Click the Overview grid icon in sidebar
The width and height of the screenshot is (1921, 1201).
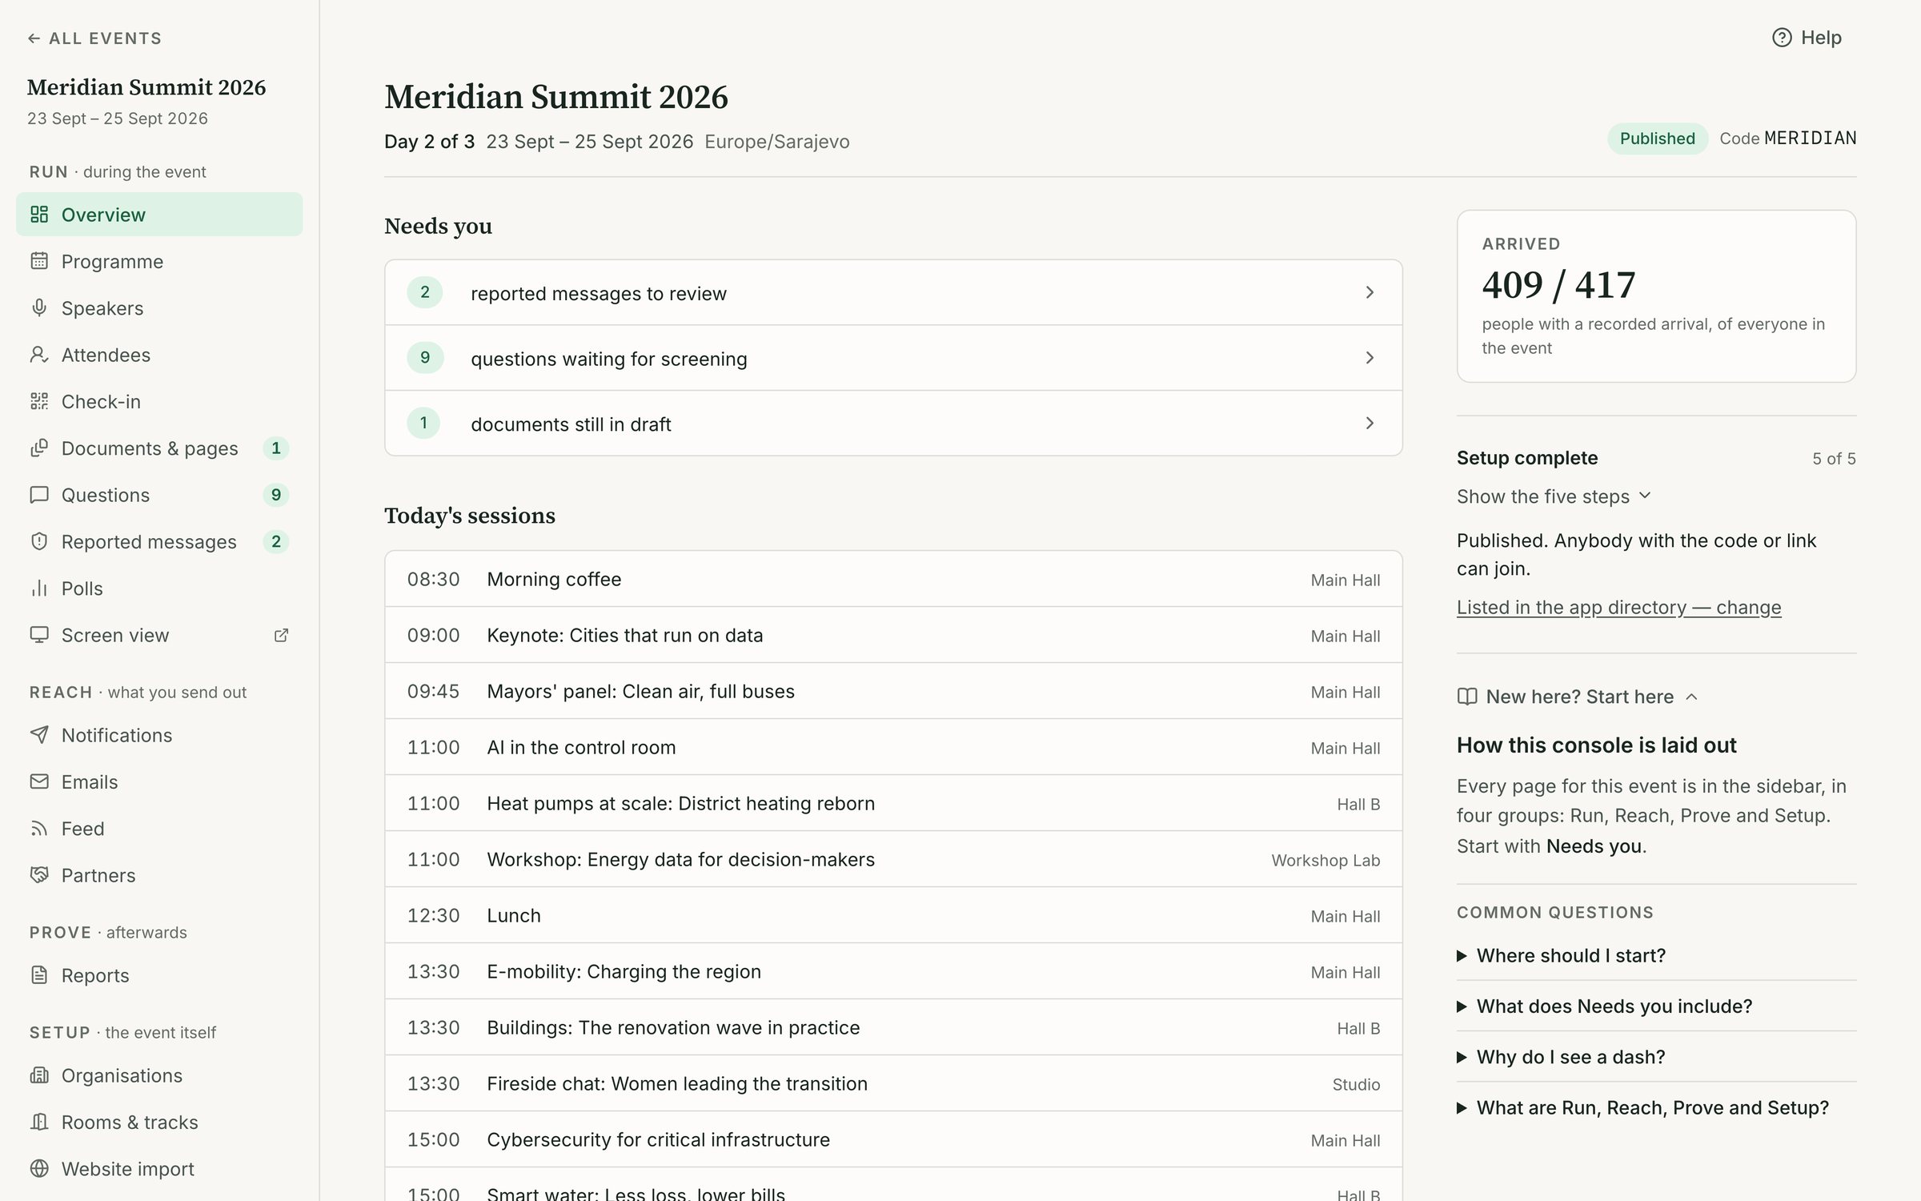click(39, 215)
